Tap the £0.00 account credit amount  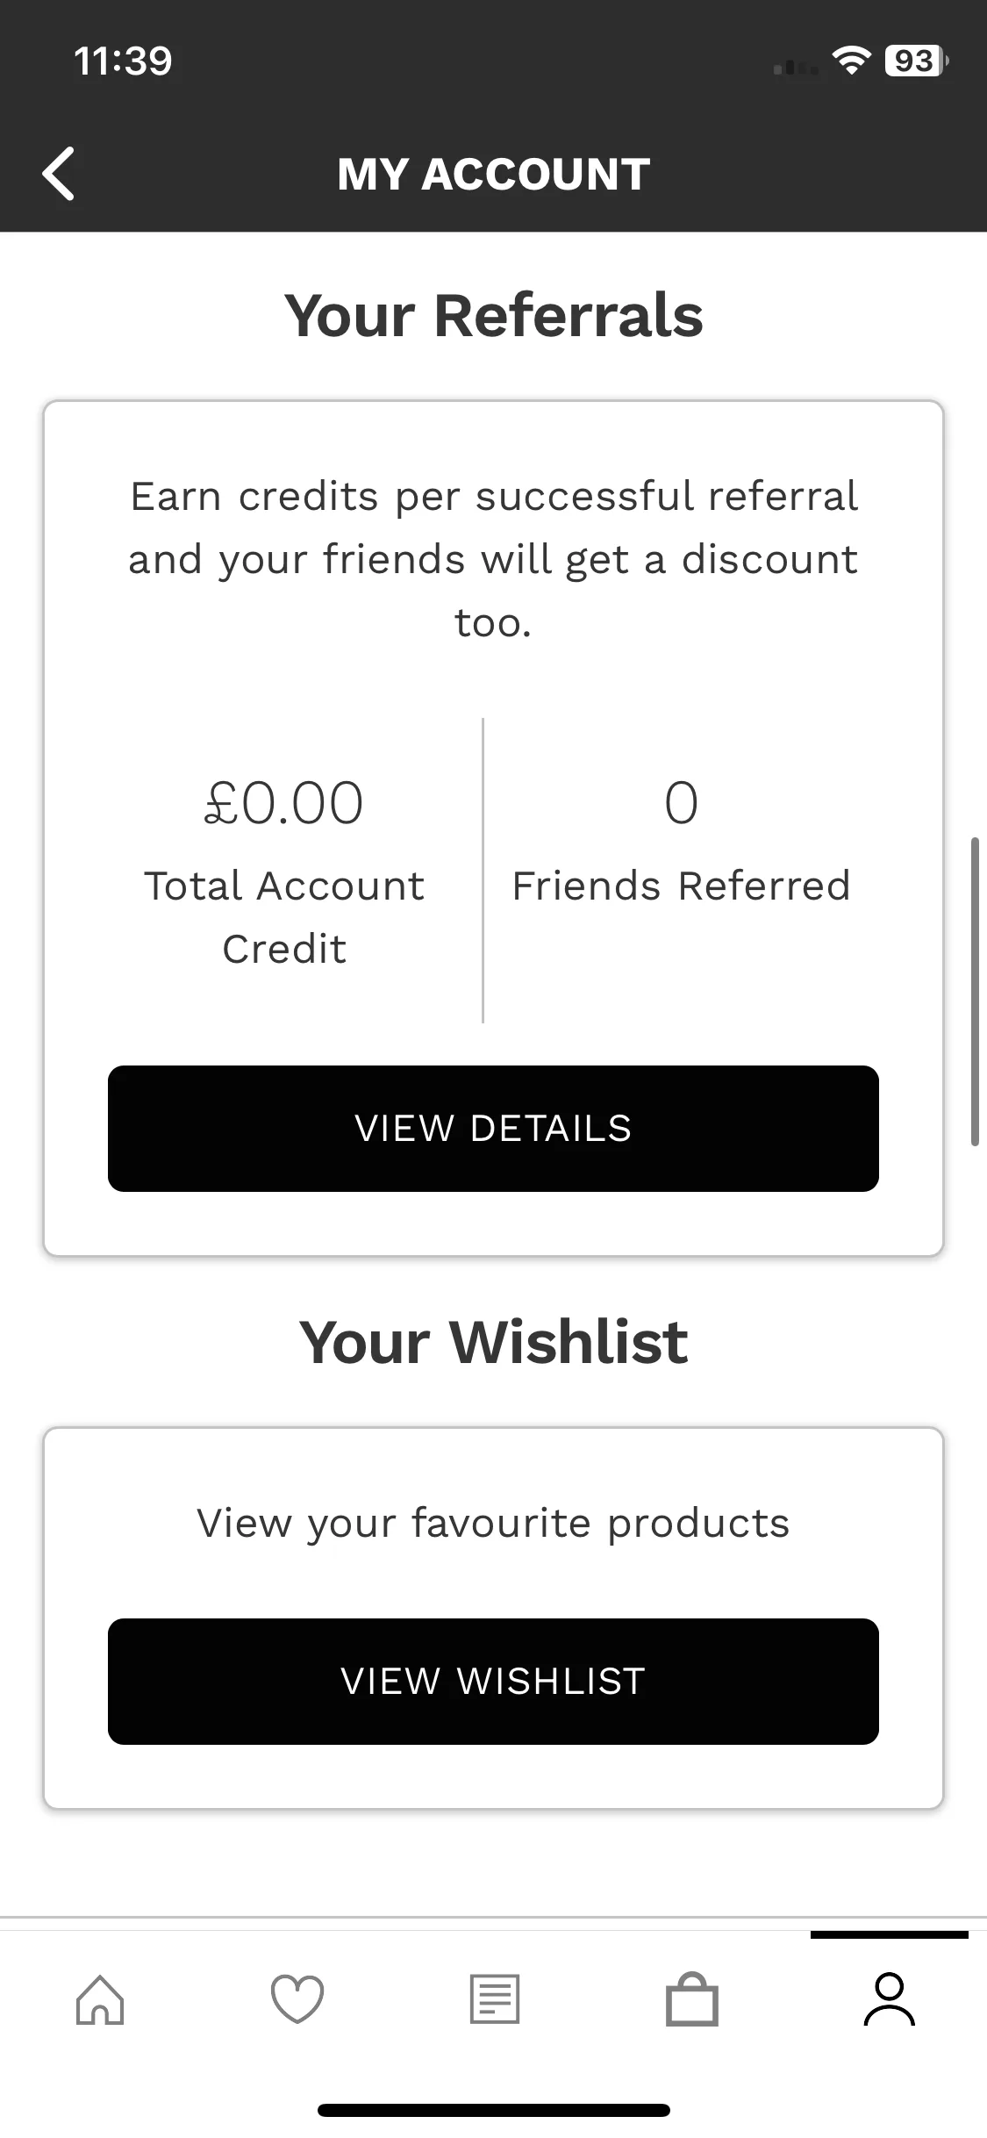[283, 803]
